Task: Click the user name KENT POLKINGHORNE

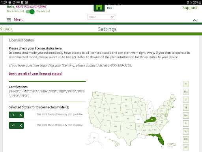Action: tap(31, 7)
